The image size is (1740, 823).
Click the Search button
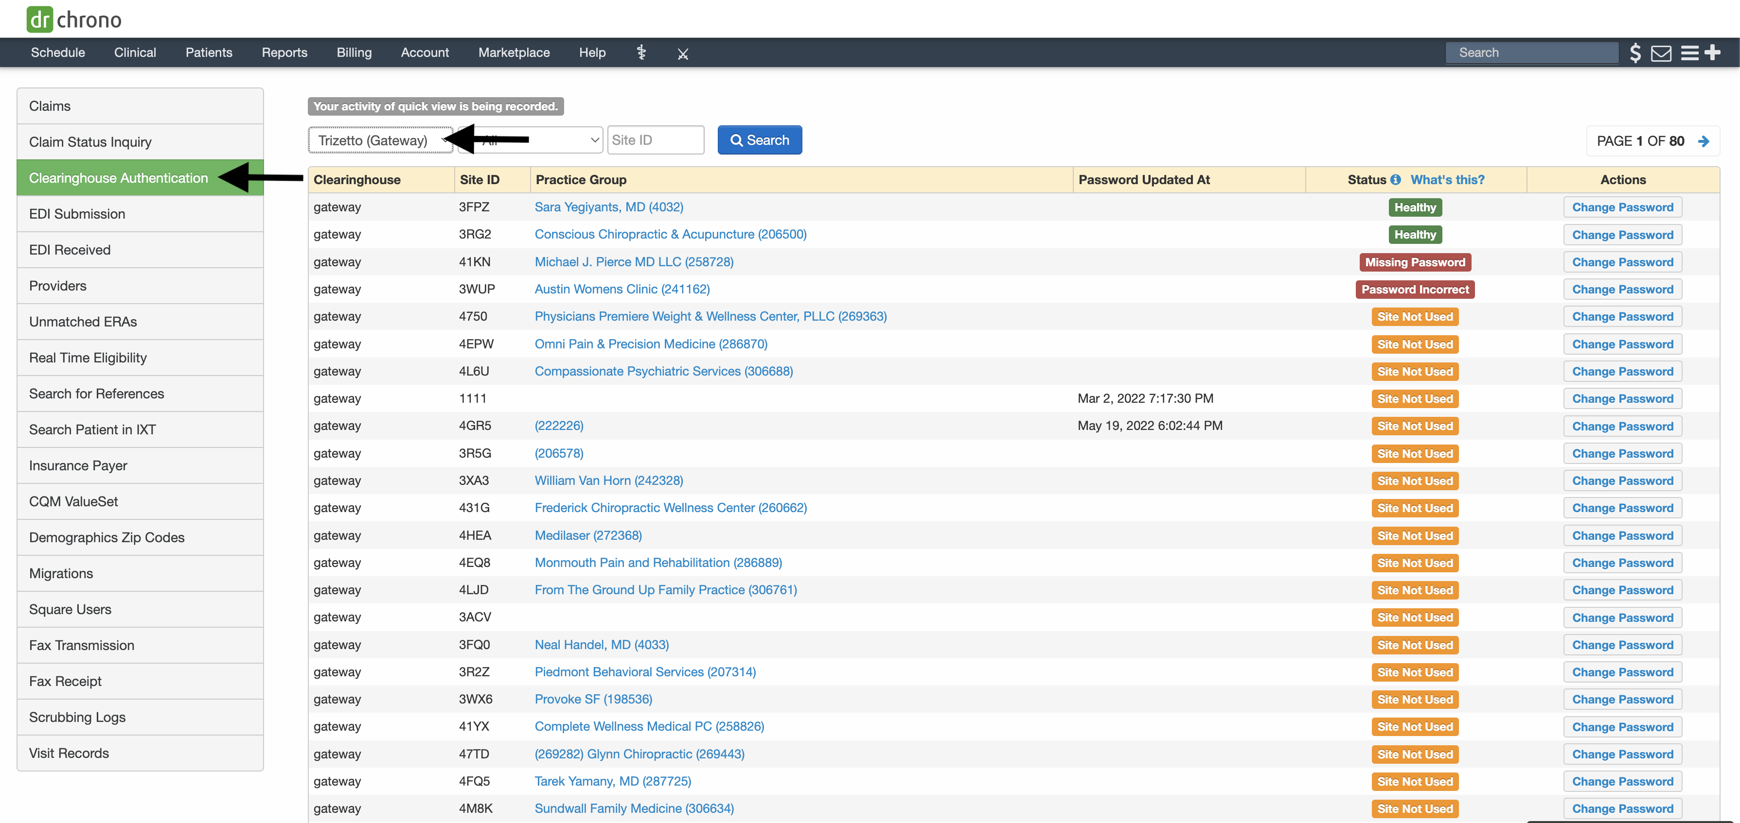point(760,140)
